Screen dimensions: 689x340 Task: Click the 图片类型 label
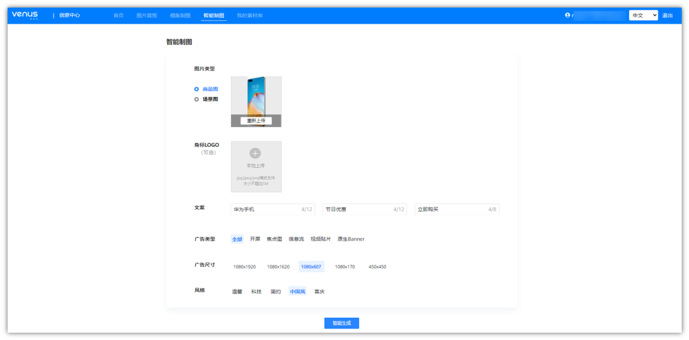205,69
